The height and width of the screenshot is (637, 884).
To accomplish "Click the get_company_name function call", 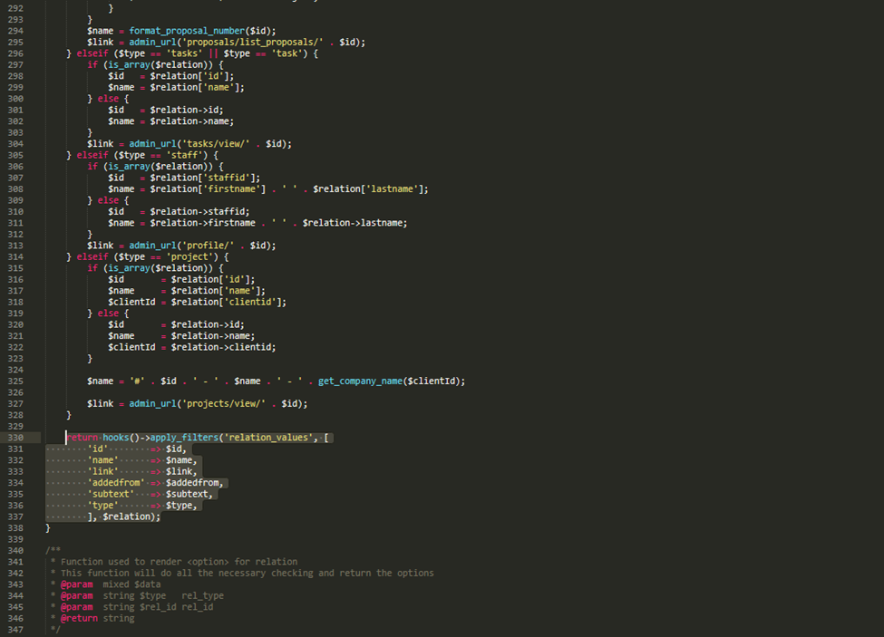I will [x=359, y=381].
